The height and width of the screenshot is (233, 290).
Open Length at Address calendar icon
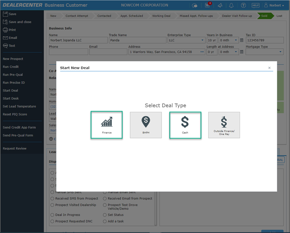tap(242, 52)
